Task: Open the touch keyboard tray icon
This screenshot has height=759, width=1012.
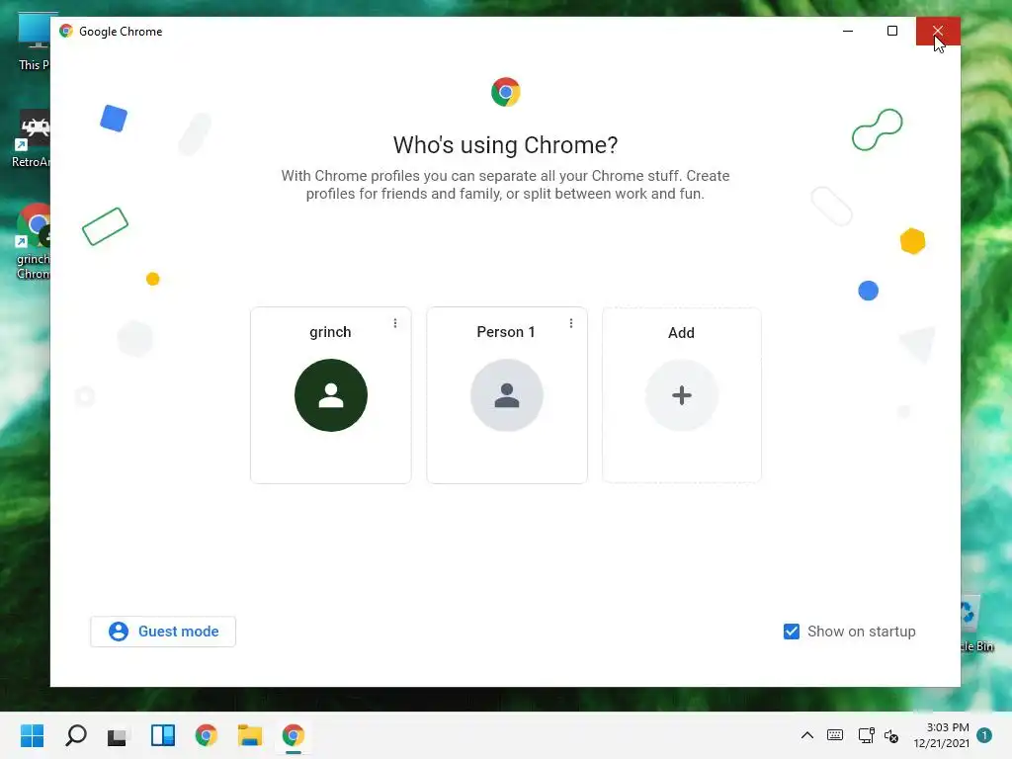Action: (835, 735)
